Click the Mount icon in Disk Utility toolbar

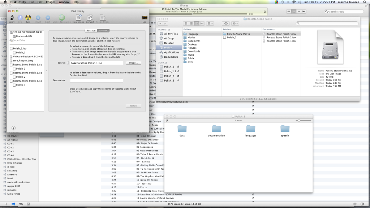click(x=38, y=18)
